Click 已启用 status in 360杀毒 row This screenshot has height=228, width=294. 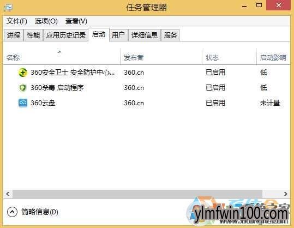215,88
